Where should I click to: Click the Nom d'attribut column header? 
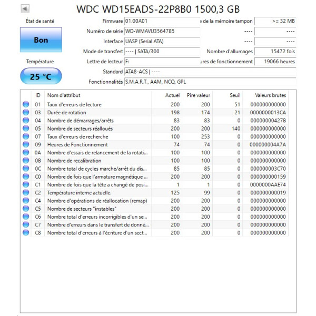(x=98, y=95)
